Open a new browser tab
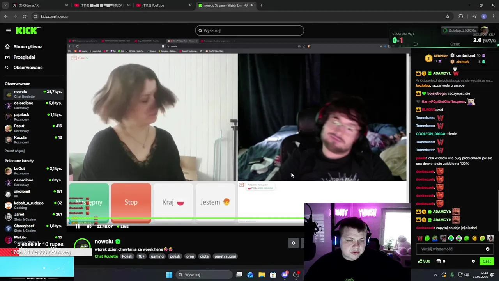This screenshot has height=281, width=499. pyautogui.click(x=261, y=5)
